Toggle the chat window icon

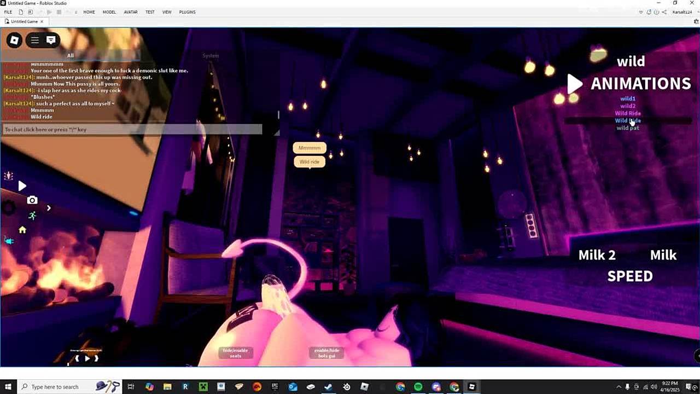tap(51, 40)
